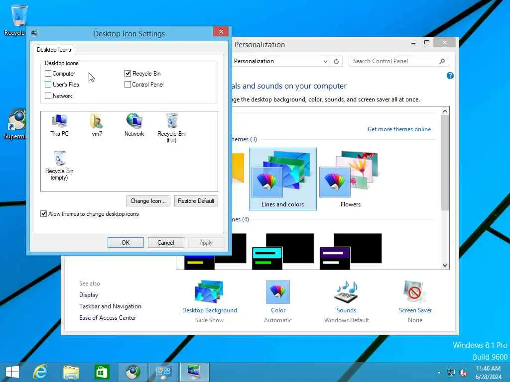510x382 pixels.
Task: Switch to Control Panel taskbar button
Action: (x=163, y=372)
